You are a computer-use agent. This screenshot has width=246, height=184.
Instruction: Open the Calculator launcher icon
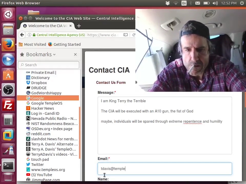pos(8,120)
